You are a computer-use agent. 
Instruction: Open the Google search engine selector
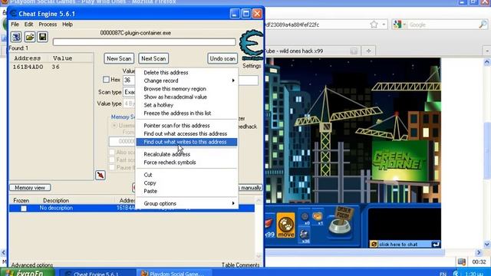[x=399, y=25]
